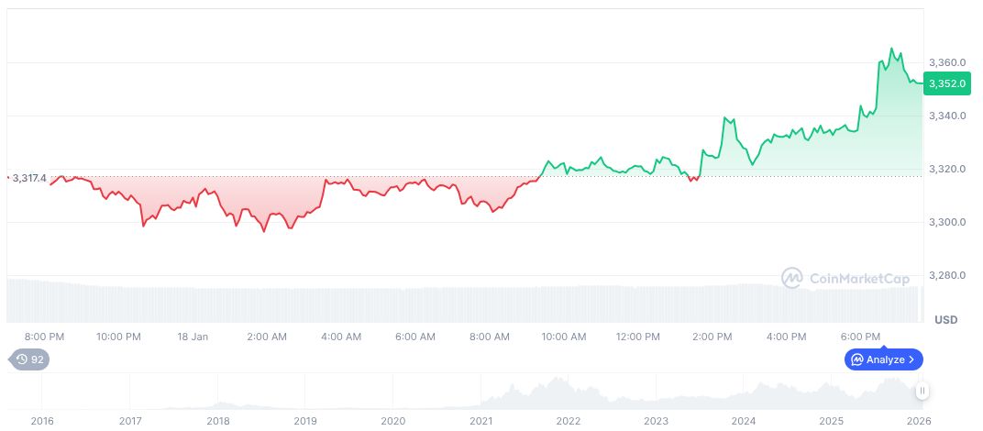Screen dimensions: 983x431
Task: Click the 18 Jan date label
Action: tap(193, 337)
